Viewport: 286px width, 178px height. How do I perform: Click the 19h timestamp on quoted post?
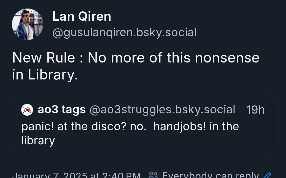pyautogui.click(x=256, y=110)
